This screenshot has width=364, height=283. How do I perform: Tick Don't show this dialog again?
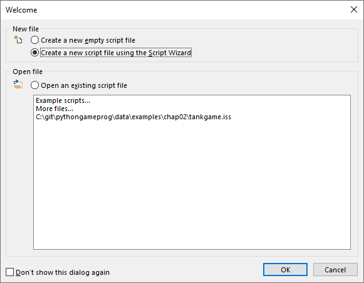tap(9, 272)
